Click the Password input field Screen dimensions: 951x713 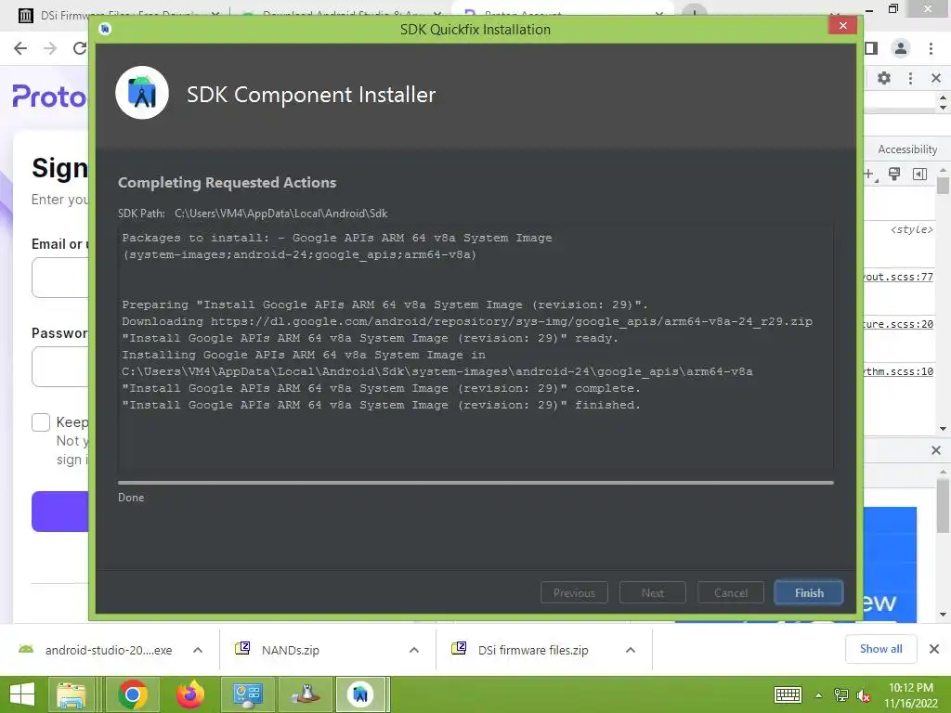tap(60, 366)
